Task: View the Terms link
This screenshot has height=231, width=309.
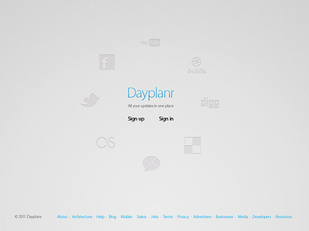Action: click(x=168, y=217)
